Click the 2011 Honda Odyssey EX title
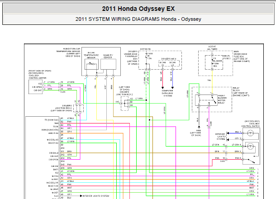 (x=137, y=9)
